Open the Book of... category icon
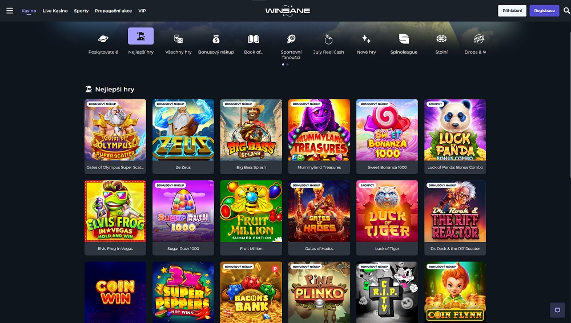 point(254,39)
